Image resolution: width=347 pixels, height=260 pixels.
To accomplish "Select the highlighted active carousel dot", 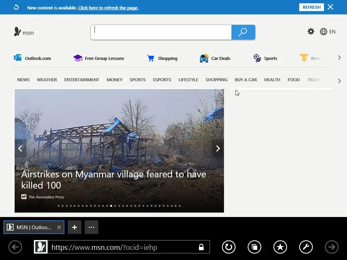I will coord(111,206).
